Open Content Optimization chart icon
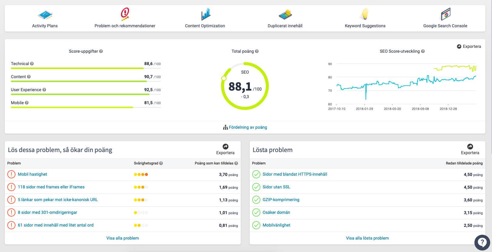 click(x=206, y=14)
